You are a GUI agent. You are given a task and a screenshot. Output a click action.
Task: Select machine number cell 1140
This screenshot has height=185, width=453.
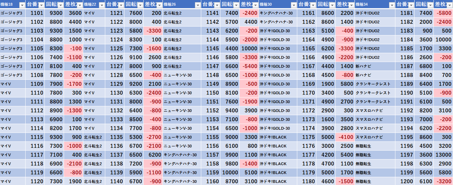(115, 181)
